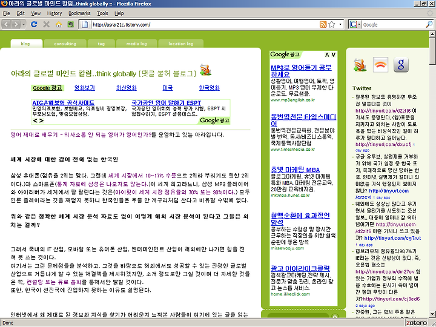Click the previous ad '<' arrow in banner
Image resolution: width=436 pixels, height=327 pixels.
(35, 121)
